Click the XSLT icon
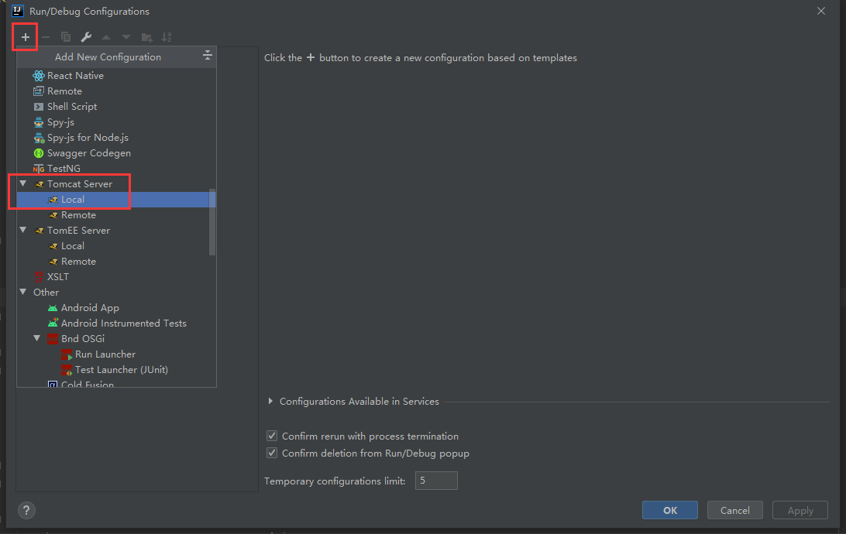This screenshot has height=534, width=846. pyautogui.click(x=38, y=277)
